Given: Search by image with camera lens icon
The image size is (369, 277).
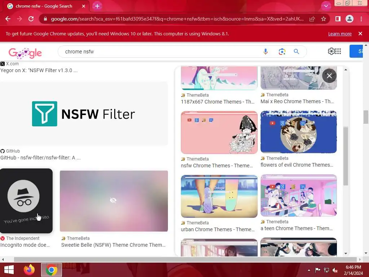Looking at the screenshot, I should coord(282,52).
